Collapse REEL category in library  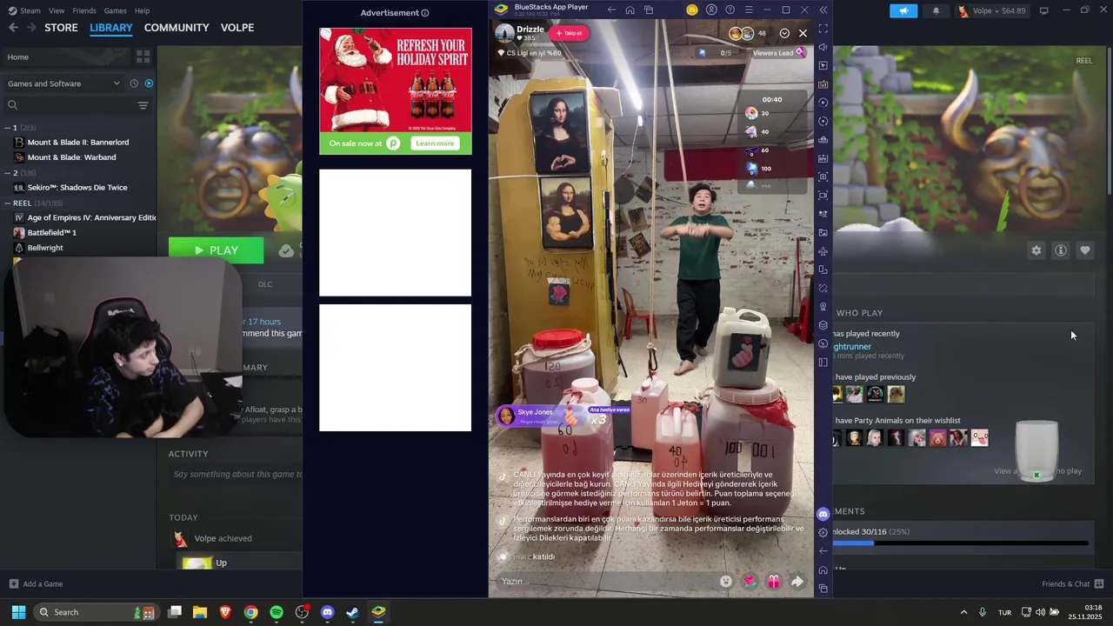[x=7, y=203]
